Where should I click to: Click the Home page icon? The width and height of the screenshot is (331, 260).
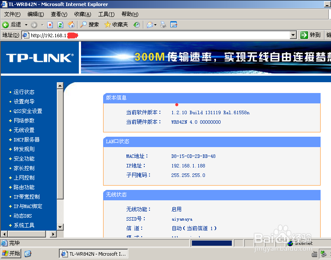71,25
